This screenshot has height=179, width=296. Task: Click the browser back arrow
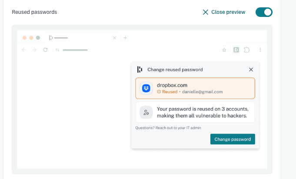click(x=24, y=50)
